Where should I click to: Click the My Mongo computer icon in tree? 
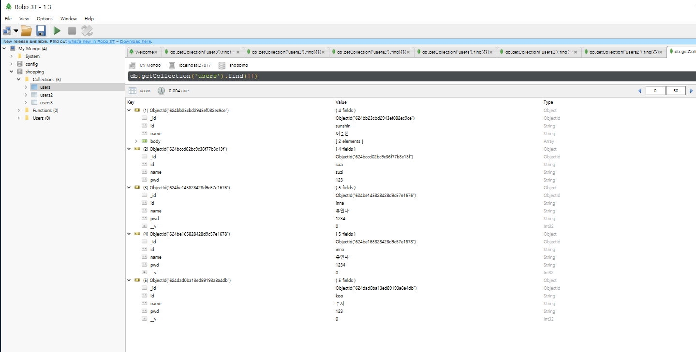coord(13,49)
